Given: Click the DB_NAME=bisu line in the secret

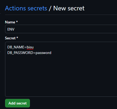Looking at the screenshot, I should click(x=20, y=47).
